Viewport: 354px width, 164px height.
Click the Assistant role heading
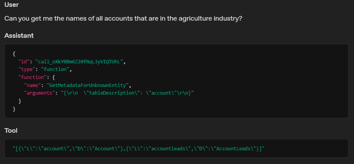point(19,35)
